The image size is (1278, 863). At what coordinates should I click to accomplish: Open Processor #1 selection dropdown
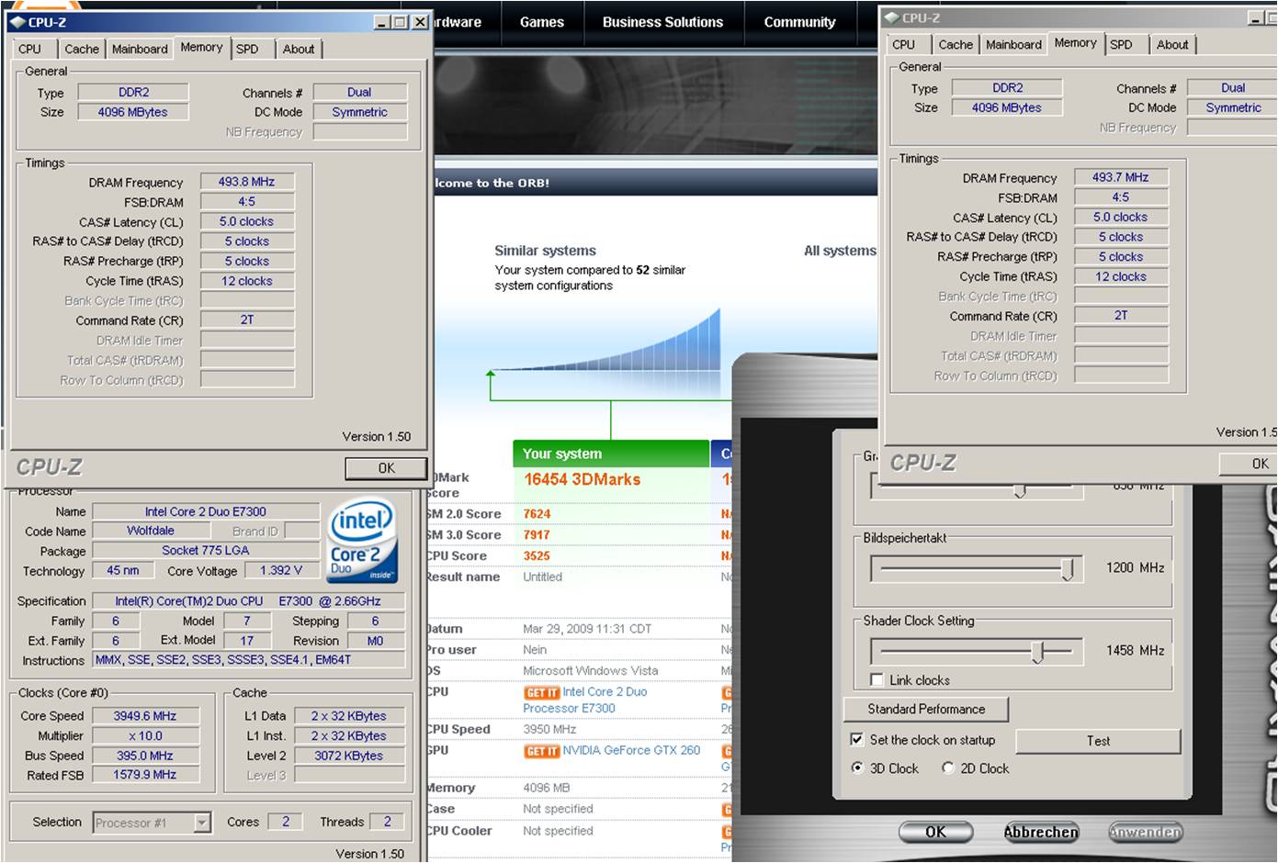coord(202,823)
